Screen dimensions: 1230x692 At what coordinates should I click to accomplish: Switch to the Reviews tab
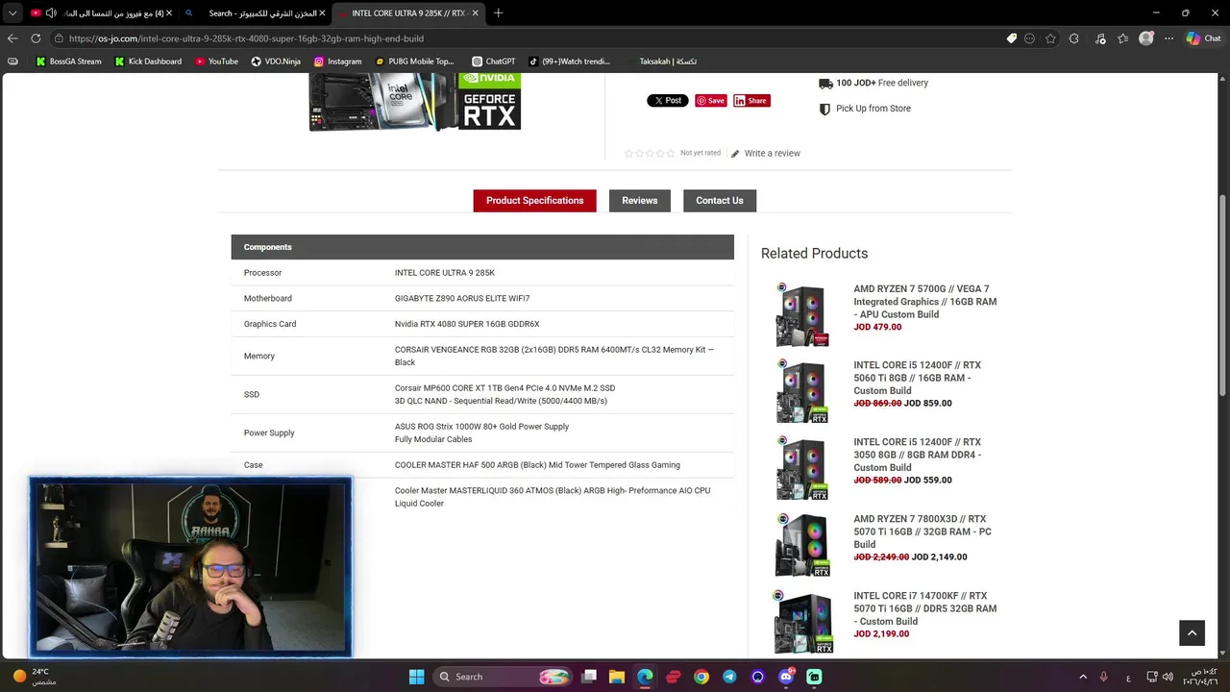pyautogui.click(x=639, y=201)
